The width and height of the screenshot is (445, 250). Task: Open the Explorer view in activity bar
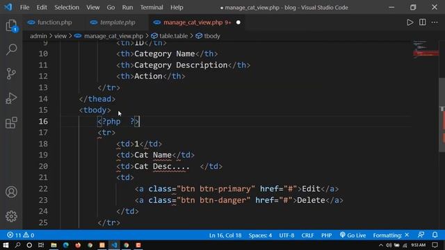click(11, 26)
